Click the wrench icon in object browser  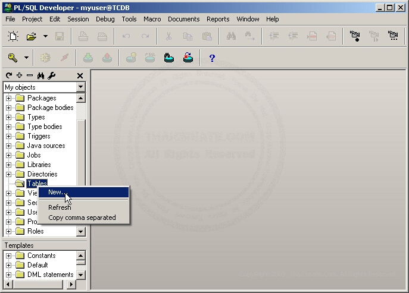tap(52, 75)
